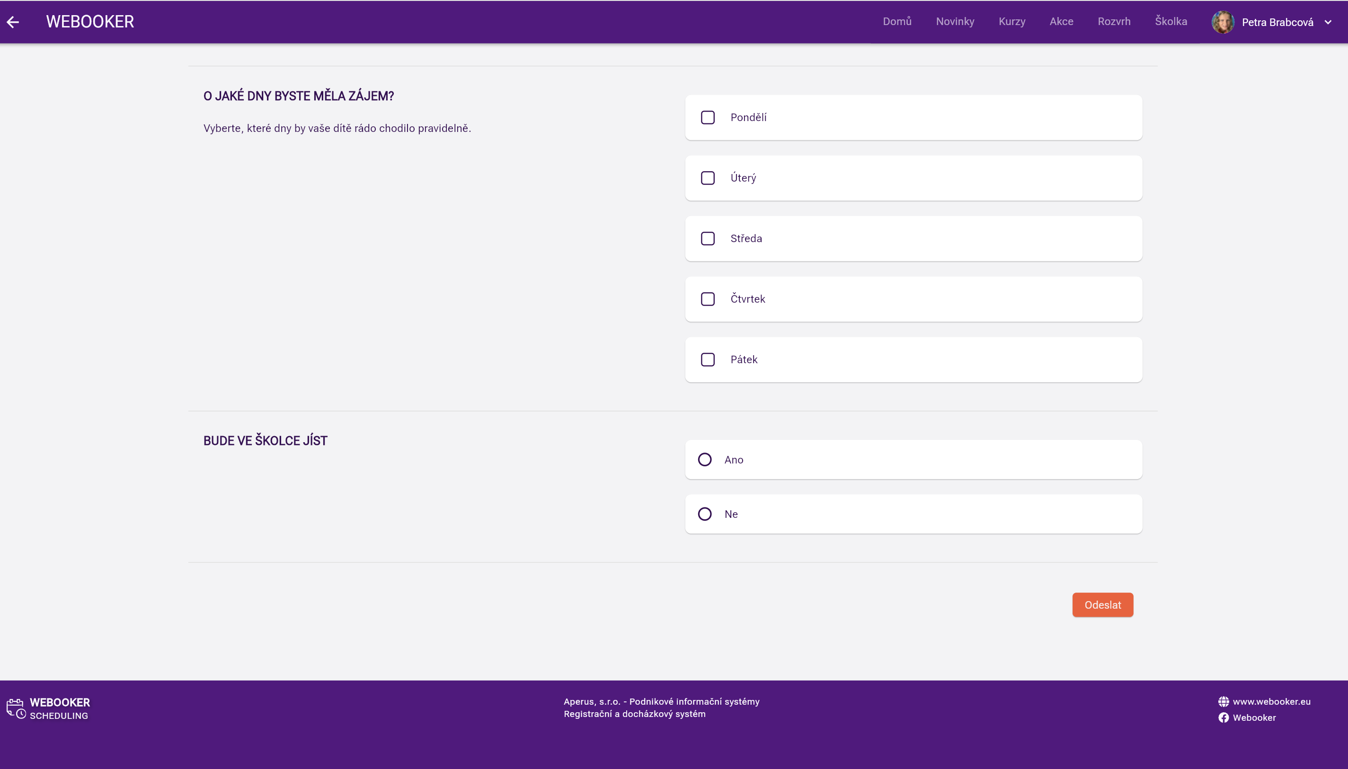
Task: Open the Školka menu item
Action: (1171, 22)
